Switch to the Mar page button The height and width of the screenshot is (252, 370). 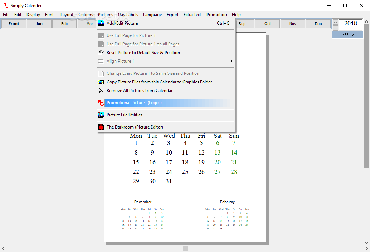(87, 24)
